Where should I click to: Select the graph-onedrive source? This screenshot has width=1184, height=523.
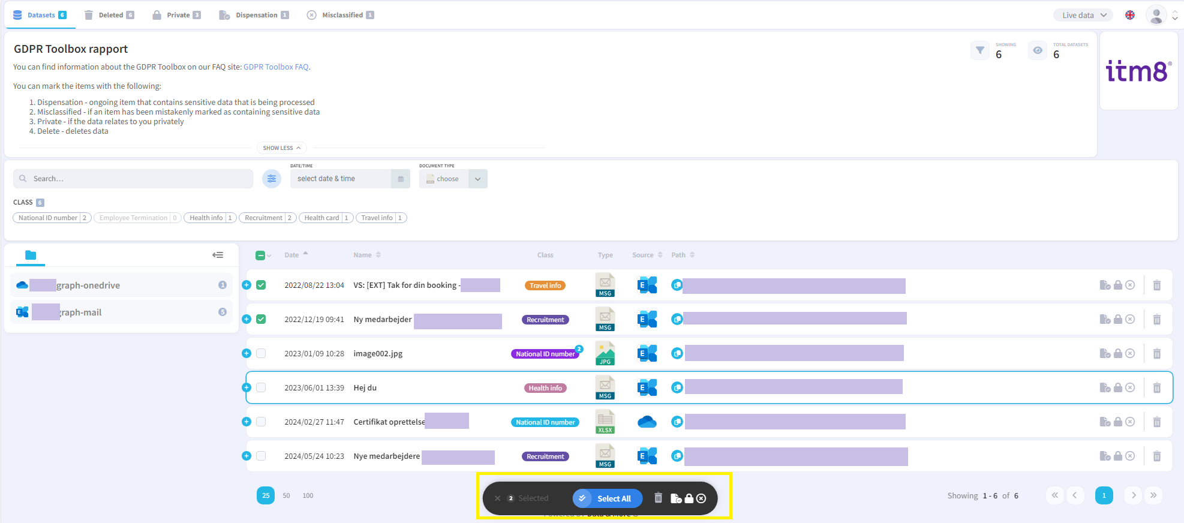122,285
